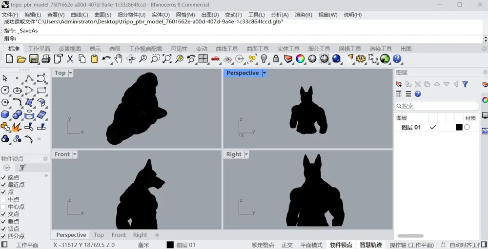Open the Top viewport dropdown arrow
Image resolution: width=488 pixels, height=249 pixels.
71,73
